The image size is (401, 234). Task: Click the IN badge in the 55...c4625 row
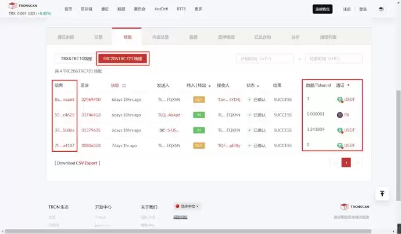[x=199, y=115]
